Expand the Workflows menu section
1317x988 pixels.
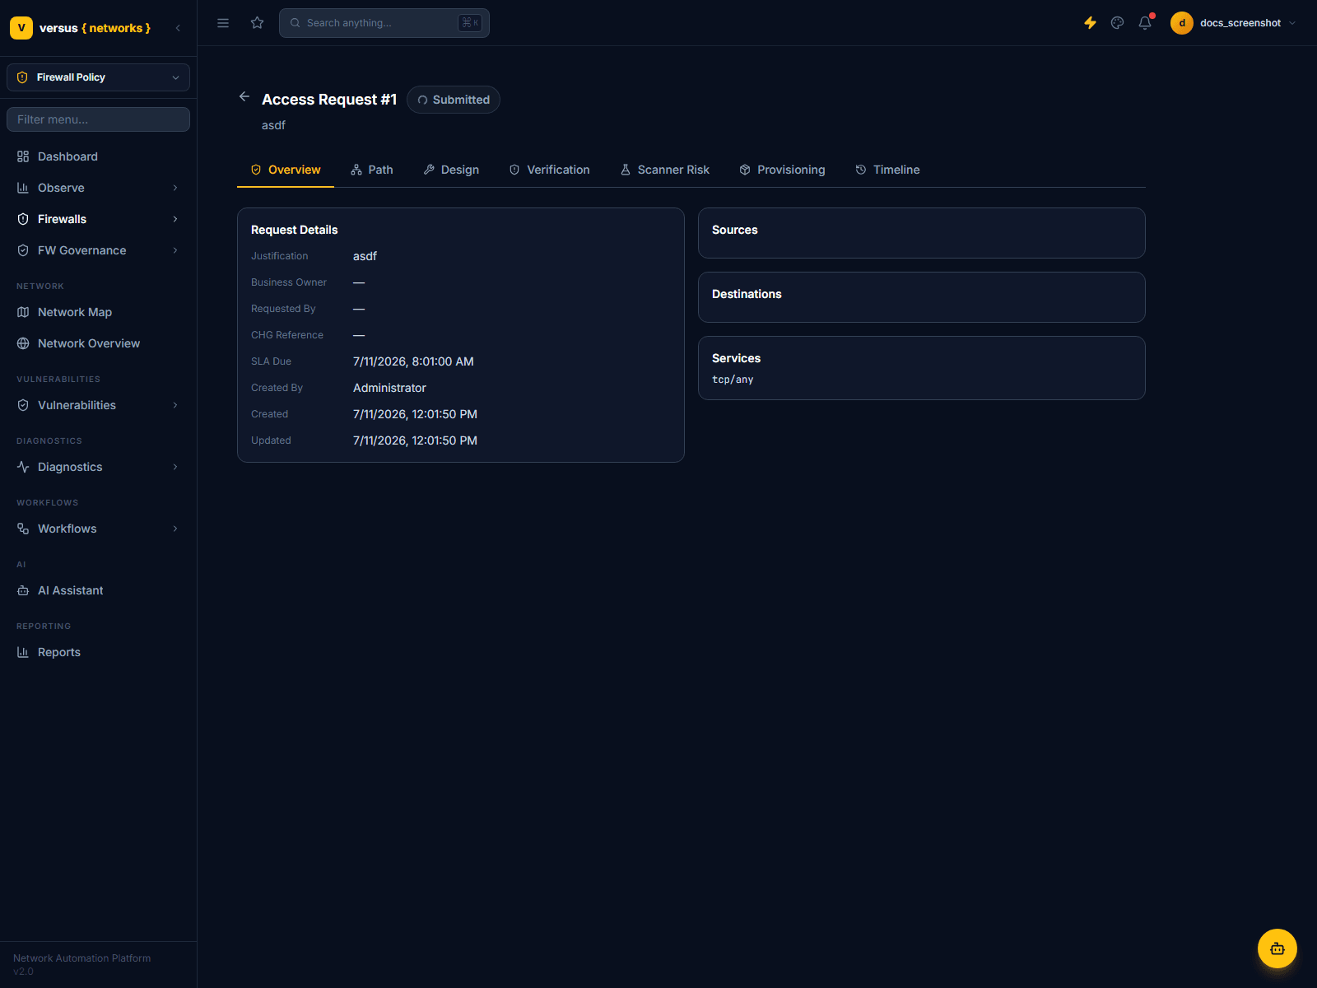(x=99, y=529)
